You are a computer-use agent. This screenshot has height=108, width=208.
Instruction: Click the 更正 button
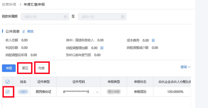click(x=25, y=68)
